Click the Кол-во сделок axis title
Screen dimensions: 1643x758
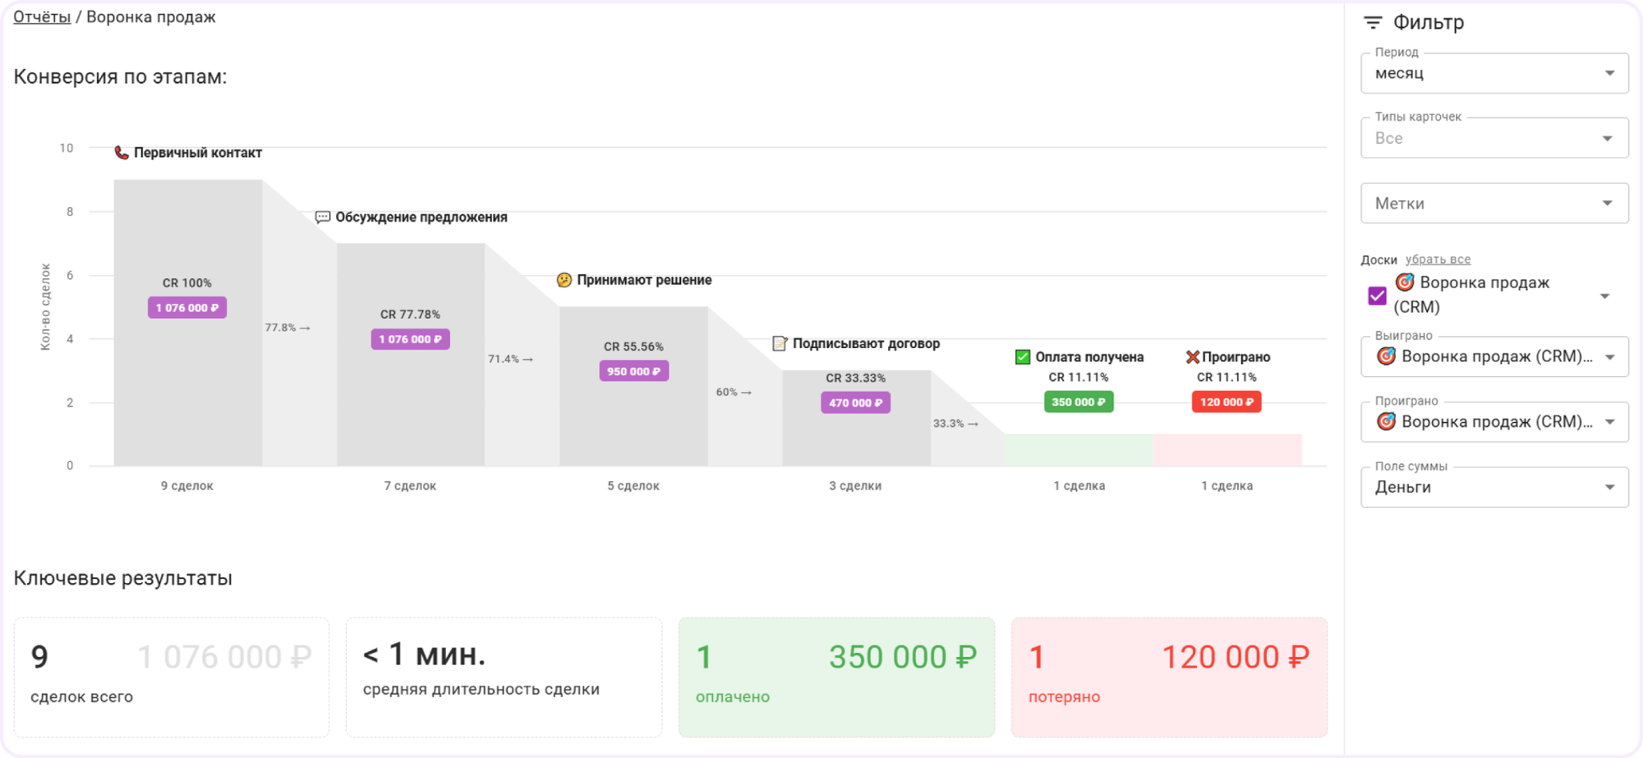coord(45,307)
